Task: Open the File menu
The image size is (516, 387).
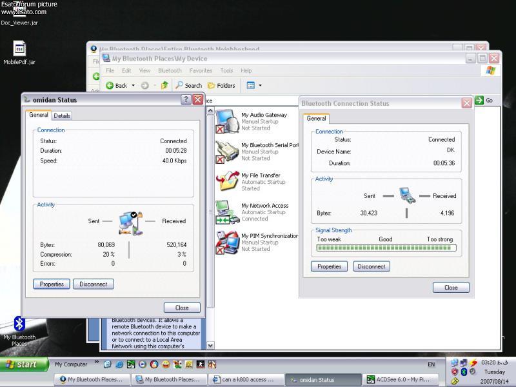Action: click(110, 70)
